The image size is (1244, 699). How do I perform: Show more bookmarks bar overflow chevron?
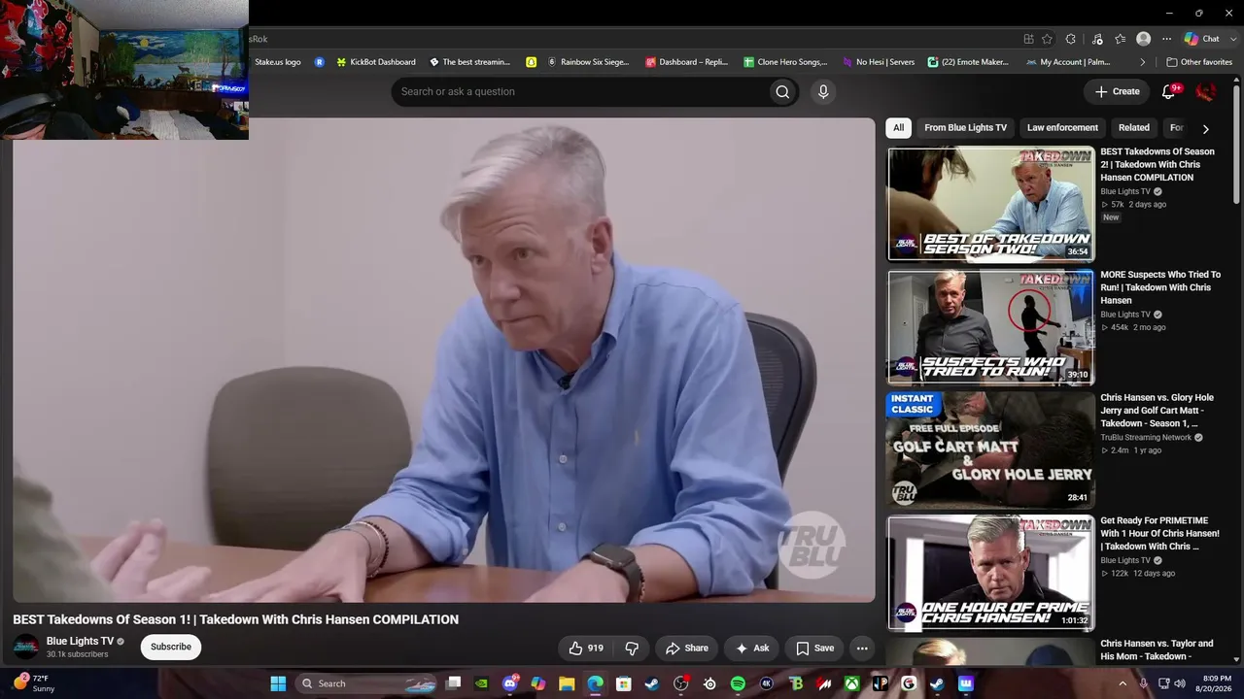1143,62
